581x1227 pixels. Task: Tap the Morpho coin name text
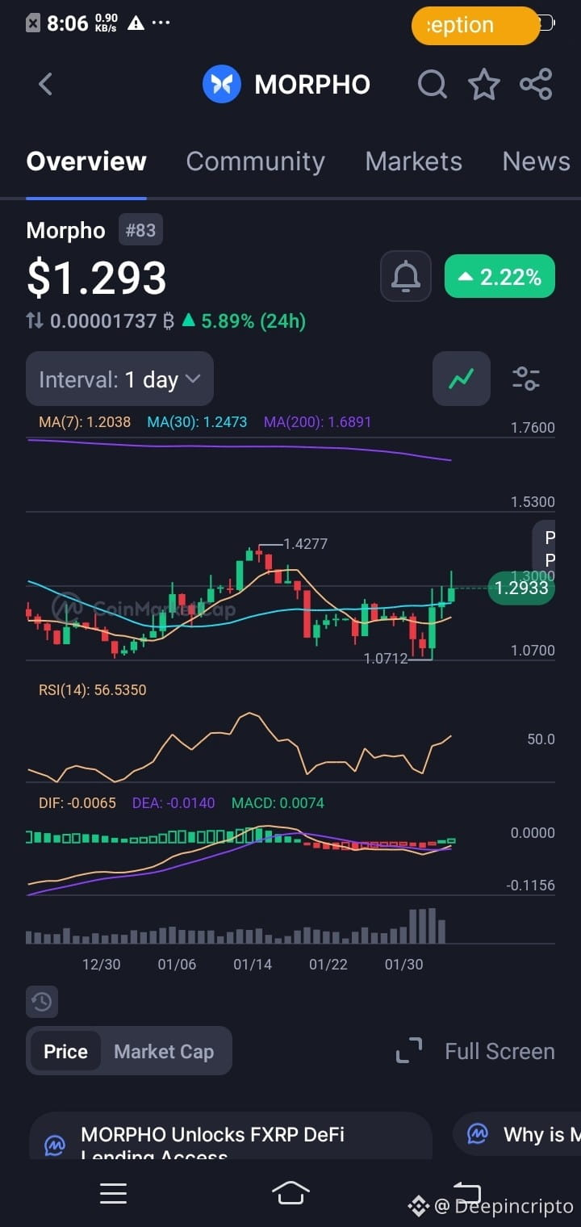point(65,230)
